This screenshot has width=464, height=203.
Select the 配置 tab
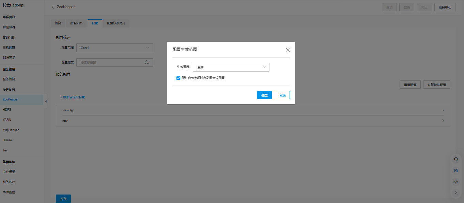(x=95, y=23)
